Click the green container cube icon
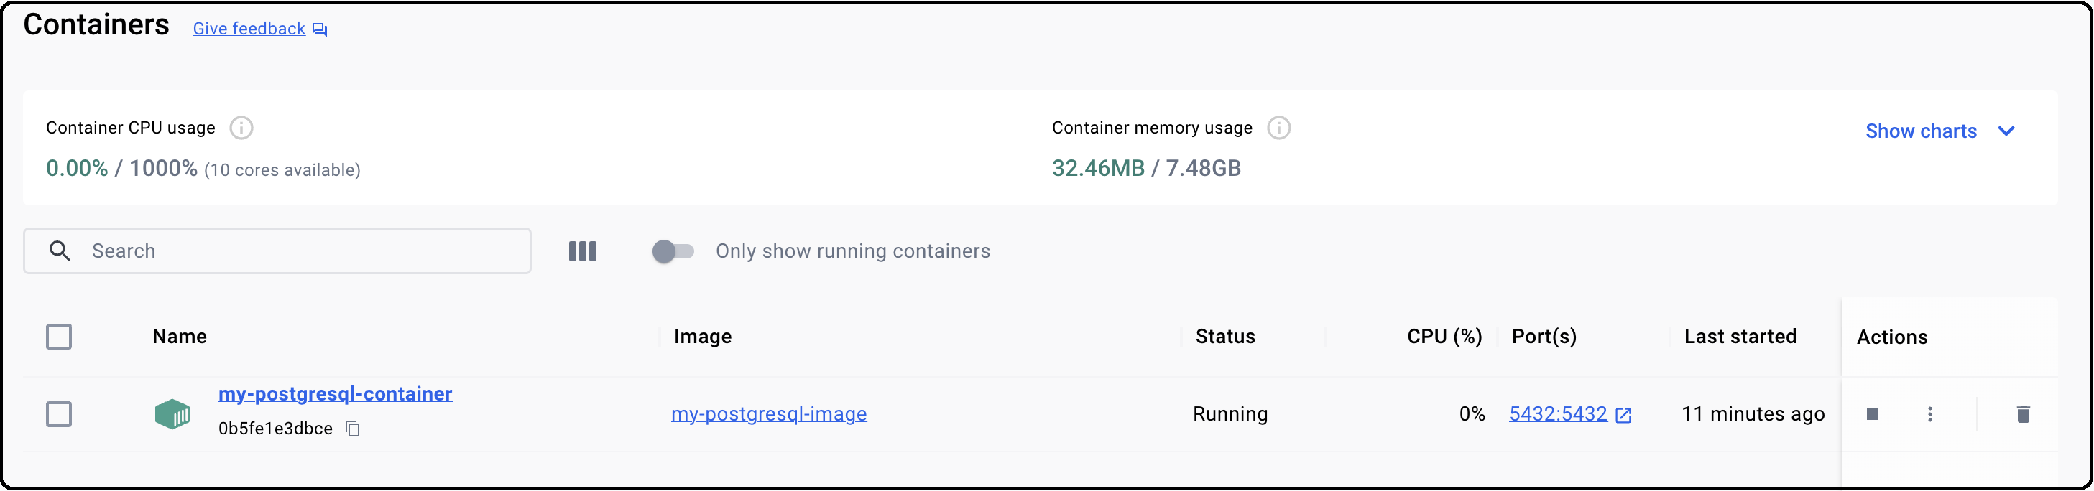The image size is (2094, 491). coord(172,415)
